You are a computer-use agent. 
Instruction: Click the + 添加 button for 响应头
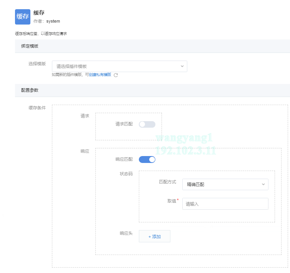[x=155, y=237]
